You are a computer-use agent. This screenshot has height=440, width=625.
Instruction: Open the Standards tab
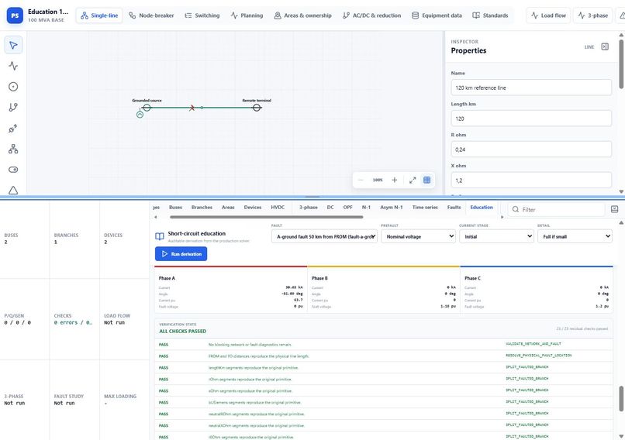pyautogui.click(x=490, y=15)
